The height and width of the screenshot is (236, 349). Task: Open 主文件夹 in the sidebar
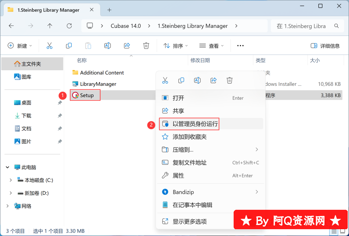(32, 64)
